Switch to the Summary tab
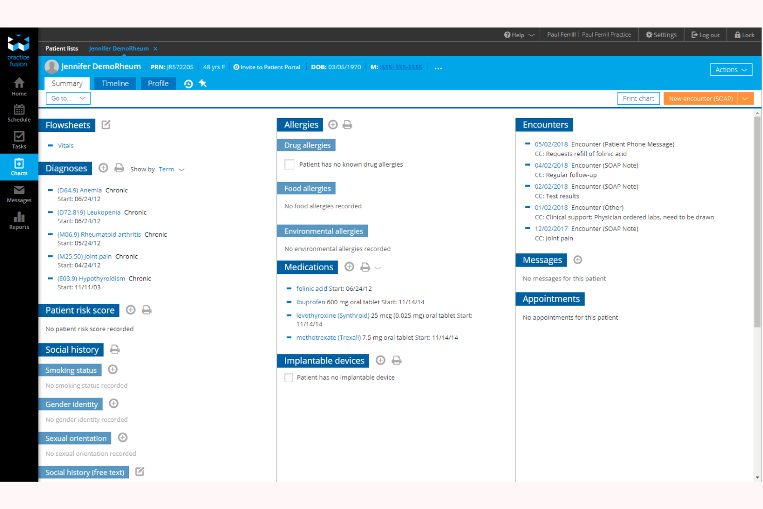The height and width of the screenshot is (509, 763). point(67,84)
